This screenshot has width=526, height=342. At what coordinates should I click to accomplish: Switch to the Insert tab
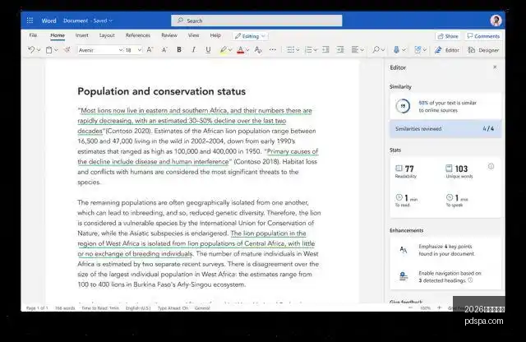[x=82, y=35]
